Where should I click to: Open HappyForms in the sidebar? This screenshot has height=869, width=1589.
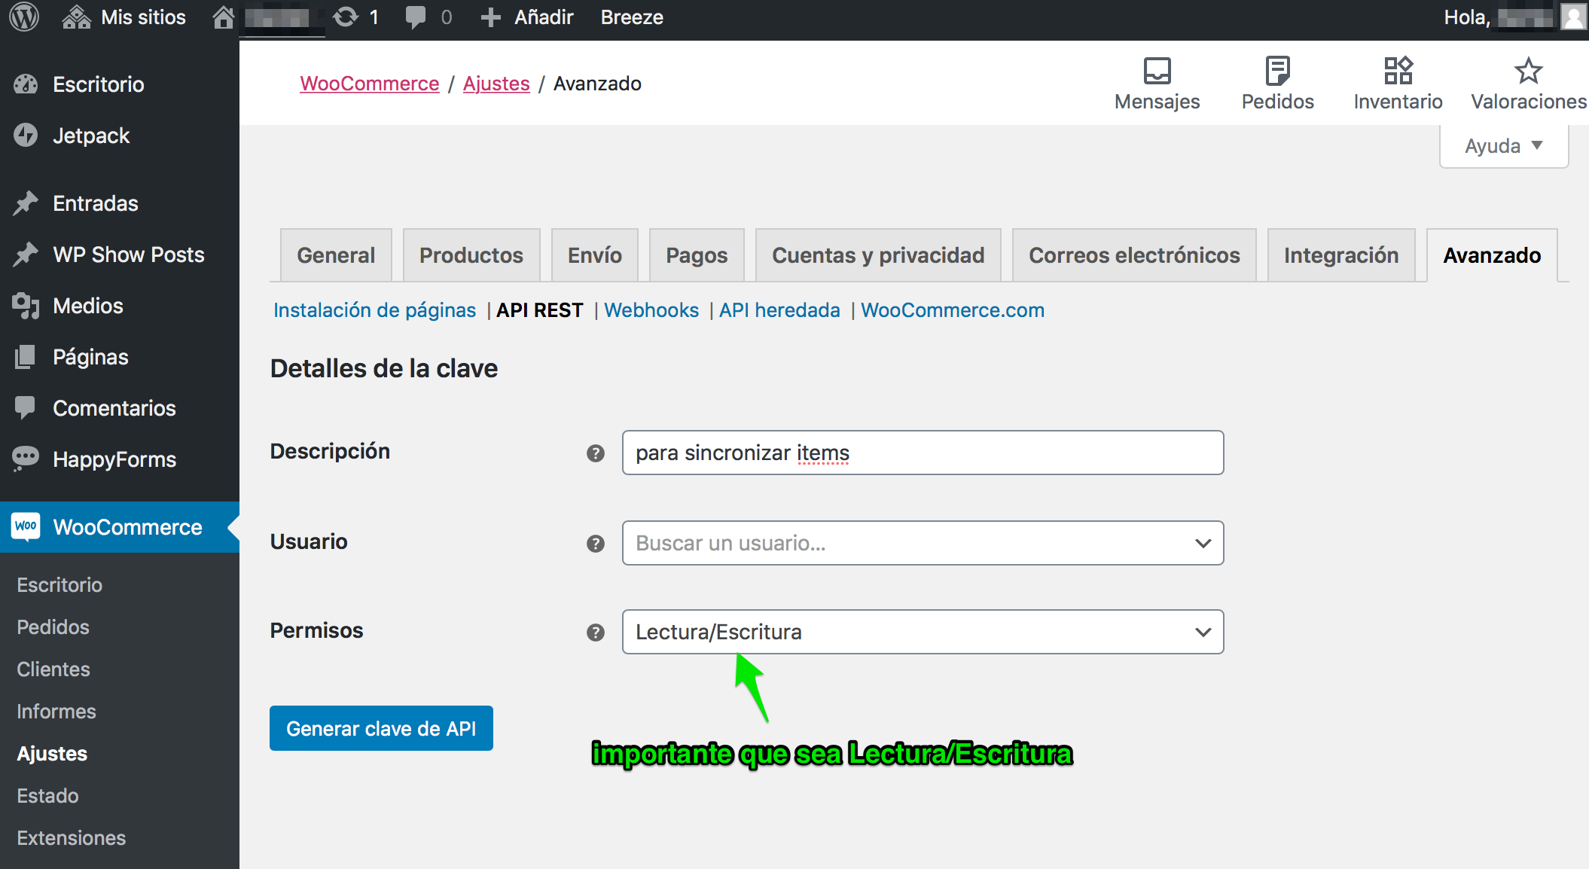[114, 459]
